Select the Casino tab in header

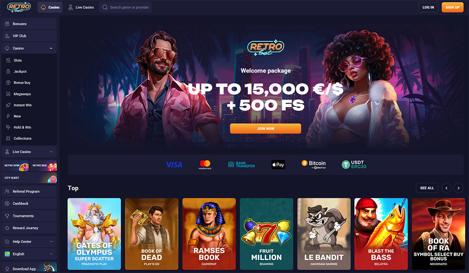pyautogui.click(x=50, y=7)
